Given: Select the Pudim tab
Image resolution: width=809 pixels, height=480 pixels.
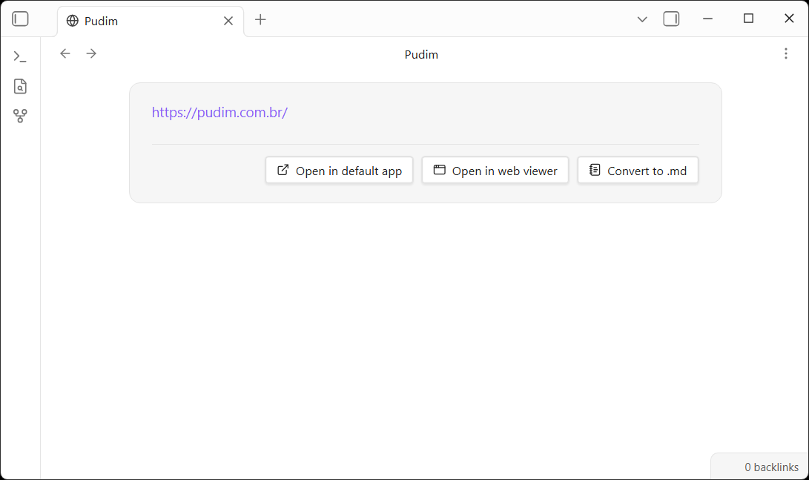Looking at the screenshot, I should (x=150, y=22).
